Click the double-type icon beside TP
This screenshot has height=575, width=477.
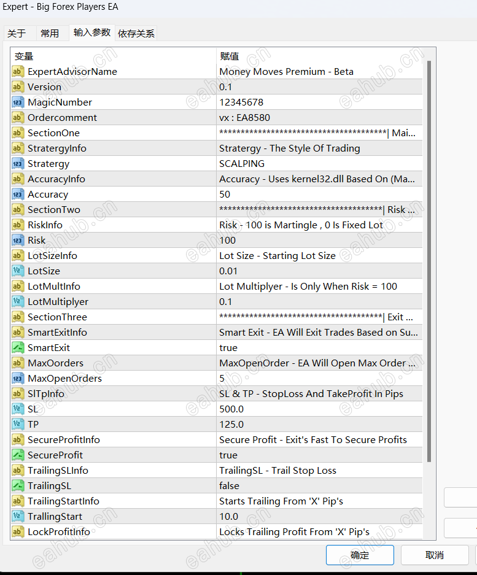pyautogui.click(x=18, y=425)
